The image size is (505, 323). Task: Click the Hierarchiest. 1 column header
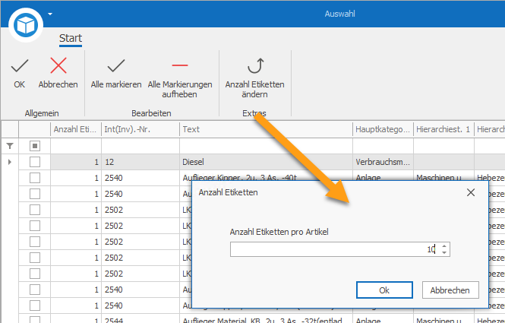tap(443, 129)
